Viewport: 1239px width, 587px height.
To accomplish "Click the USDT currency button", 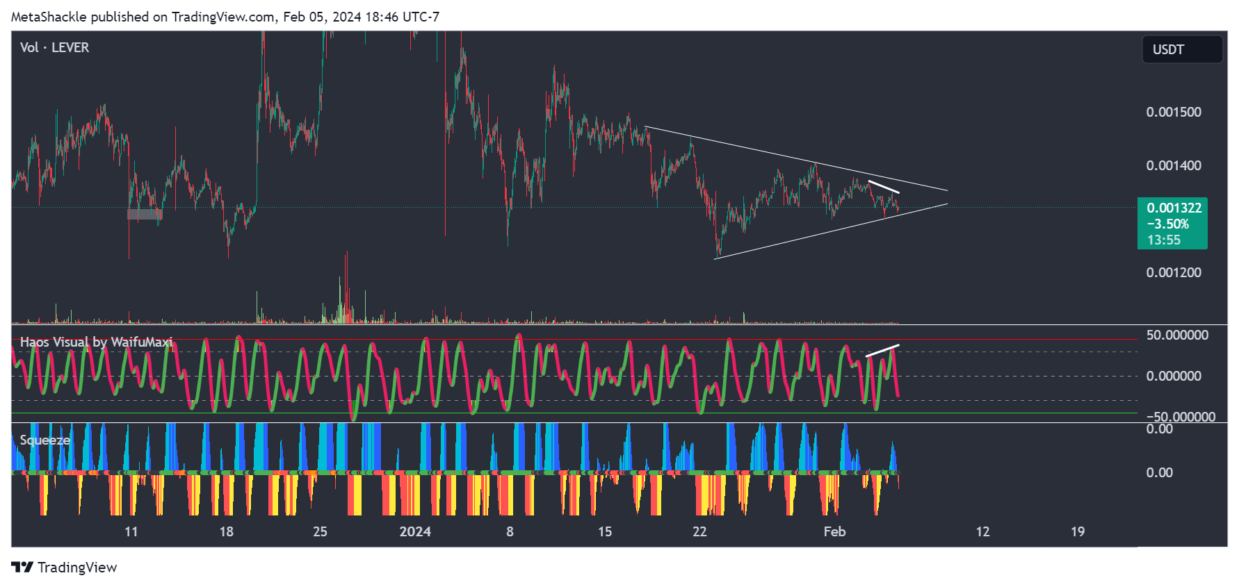I will tap(1182, 49).
